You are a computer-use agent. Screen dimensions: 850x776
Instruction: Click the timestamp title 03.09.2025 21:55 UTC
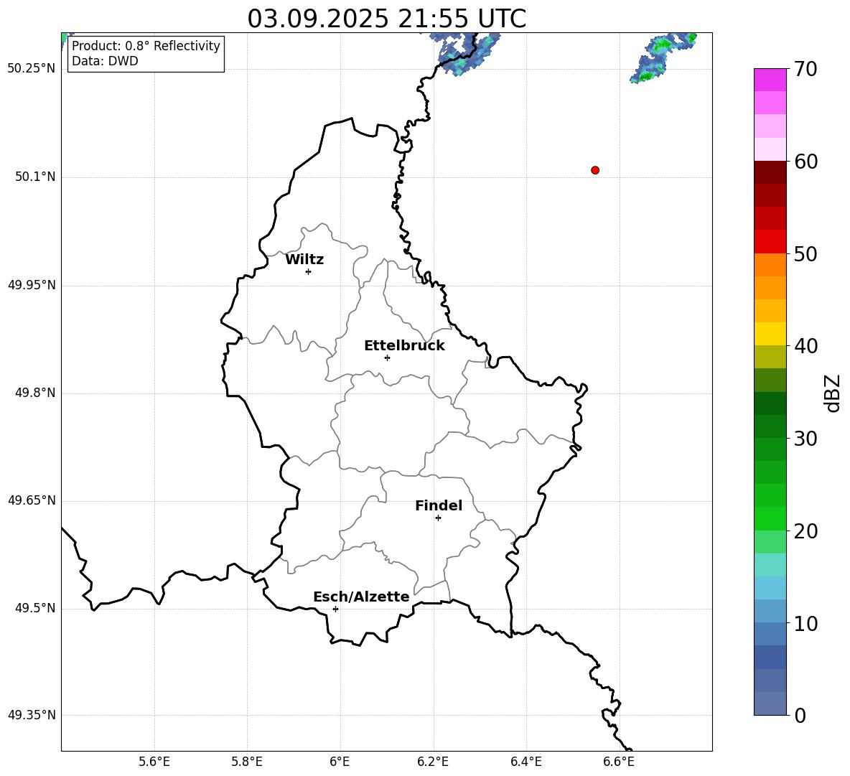pos(386,19)
